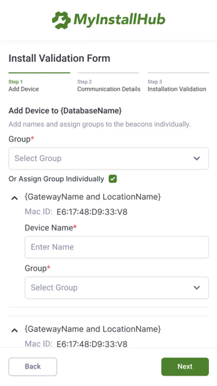Open the top Select Group dropdown
The height and width of the screenshot is (386, 217).
[x=109, y=158]
